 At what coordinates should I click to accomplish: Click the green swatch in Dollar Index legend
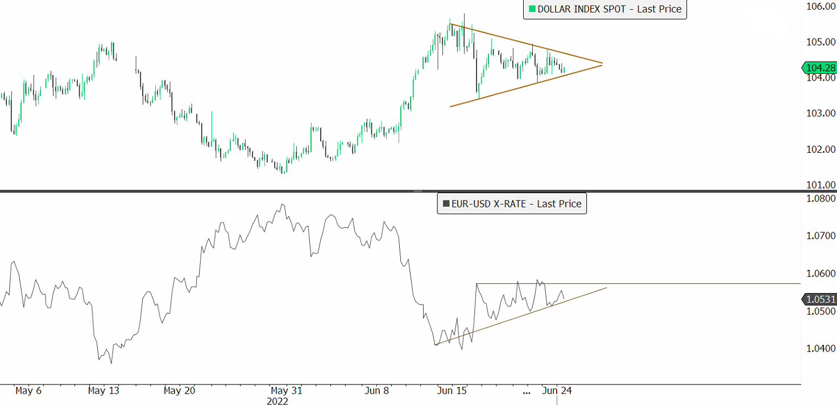click(532, 9)
